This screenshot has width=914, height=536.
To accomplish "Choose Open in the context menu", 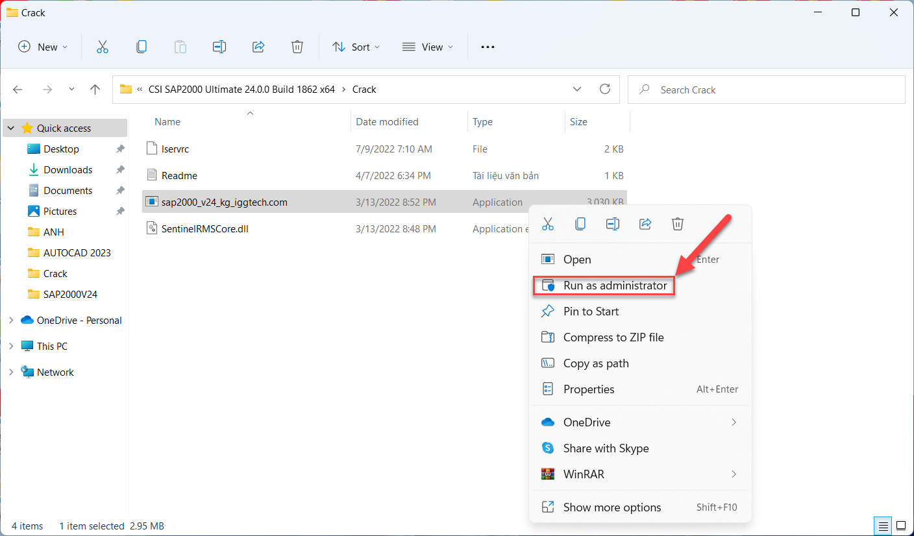I will click(640, 260).
